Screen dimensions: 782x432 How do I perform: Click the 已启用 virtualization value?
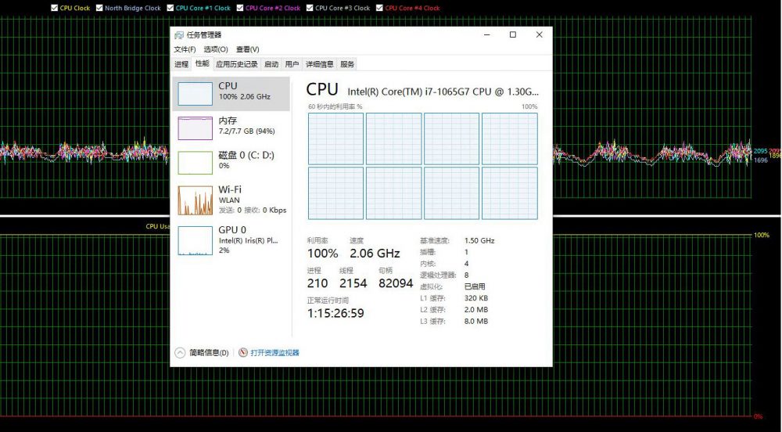pos(475,287)
